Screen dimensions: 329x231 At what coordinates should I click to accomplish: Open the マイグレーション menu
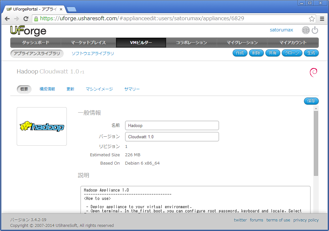242,43
